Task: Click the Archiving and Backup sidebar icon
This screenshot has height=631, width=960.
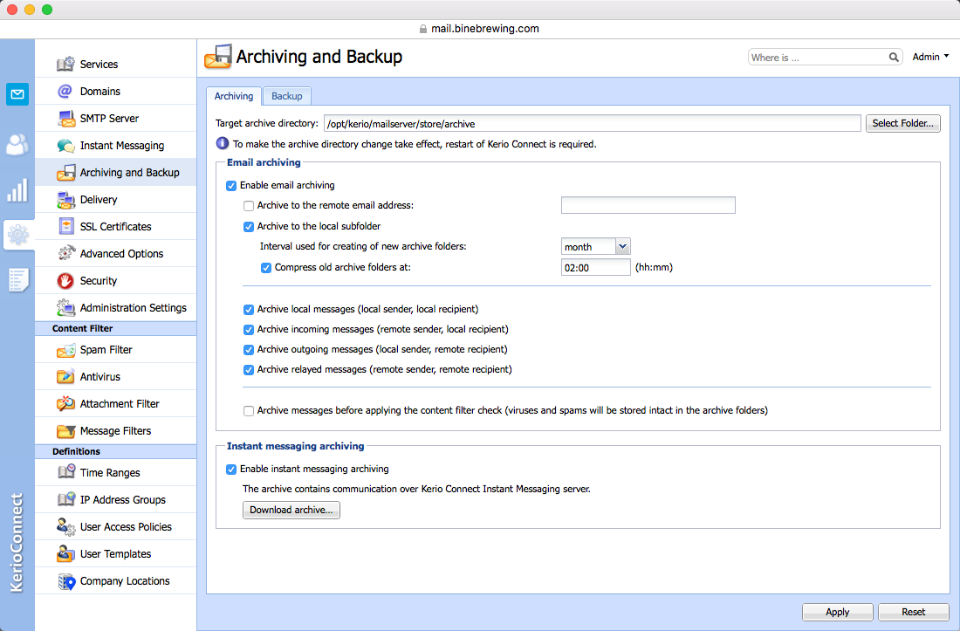Action: (x=65, y=173)
